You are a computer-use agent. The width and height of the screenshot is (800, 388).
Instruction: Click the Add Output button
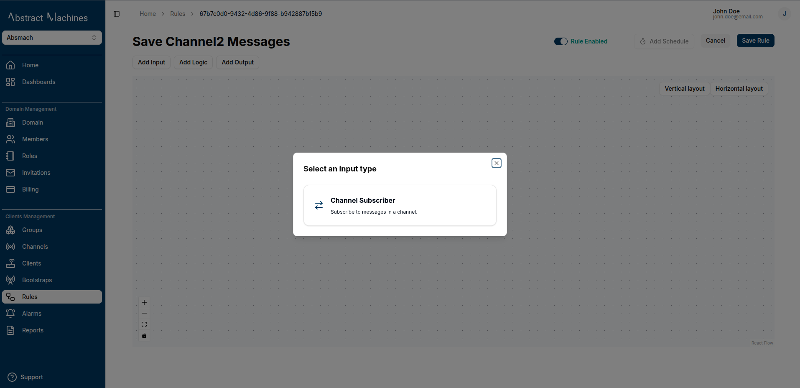pyautogui.click(x=237, y=62)
